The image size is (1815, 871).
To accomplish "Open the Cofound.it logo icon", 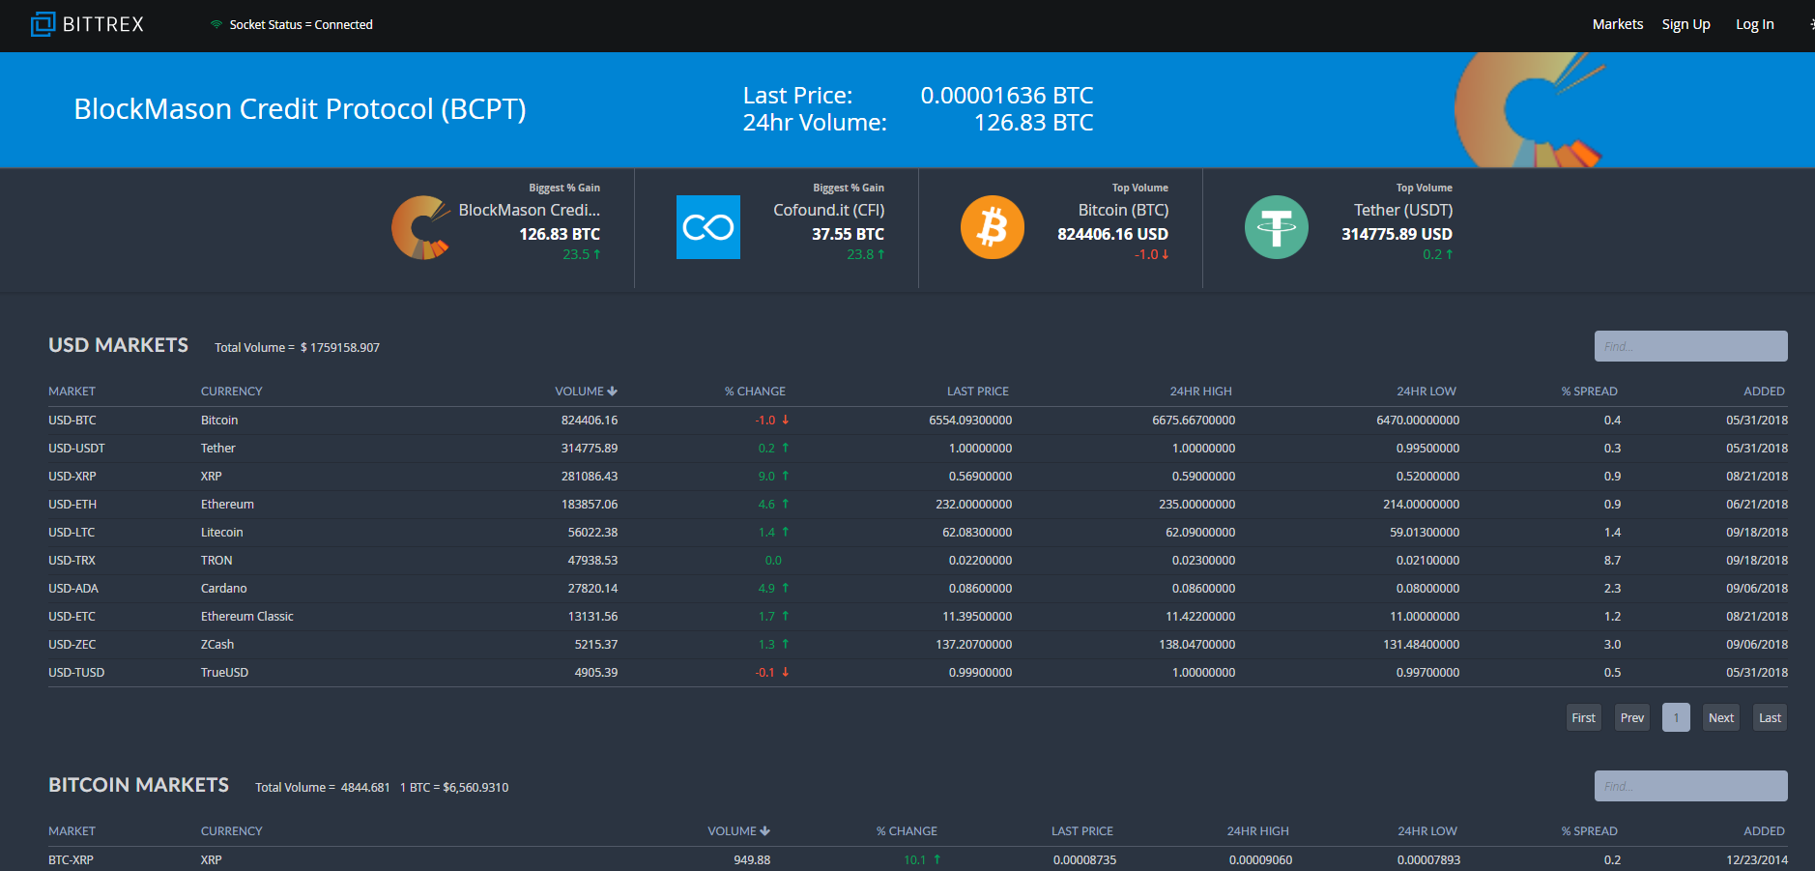I will [x=708, y=228].
